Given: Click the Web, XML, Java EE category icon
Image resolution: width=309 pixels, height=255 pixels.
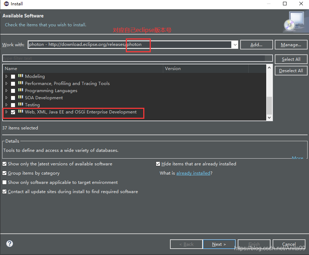Looking at the screenshot, I should (x=21, y=111).
